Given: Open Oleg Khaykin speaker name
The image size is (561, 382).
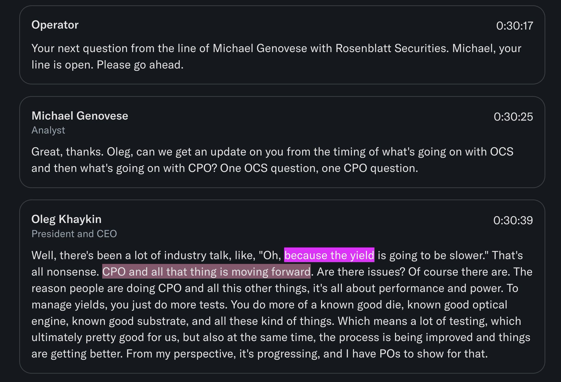Looking at the screenshot, I should (67, 219).
